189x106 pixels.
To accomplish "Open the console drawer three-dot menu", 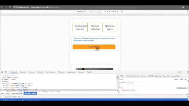I will (x=2, y=97).
